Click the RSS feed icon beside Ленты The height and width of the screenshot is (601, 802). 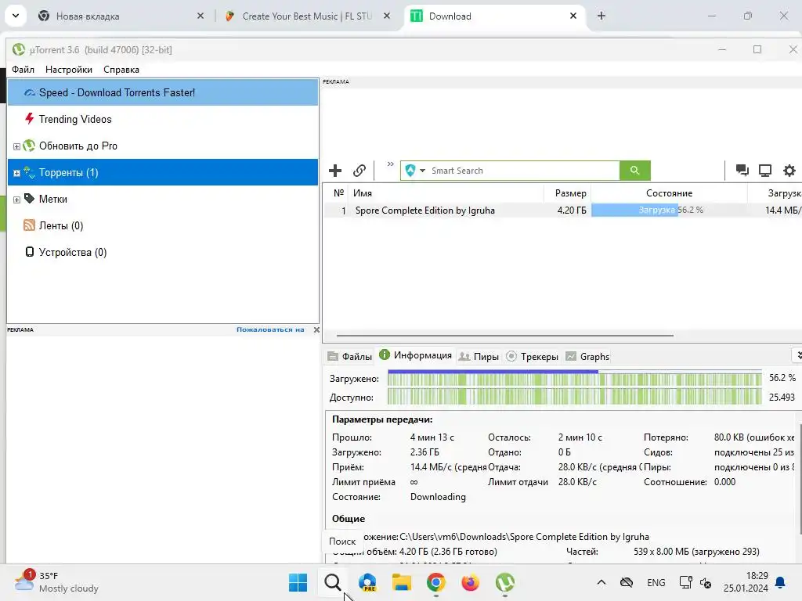coord(29,225)
